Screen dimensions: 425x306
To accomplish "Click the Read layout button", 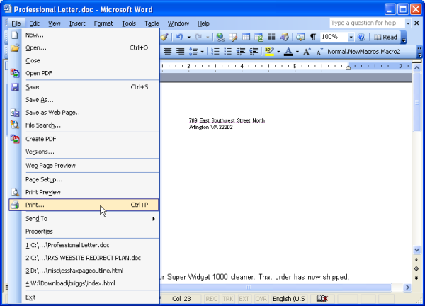I will [x=385, y=37].
